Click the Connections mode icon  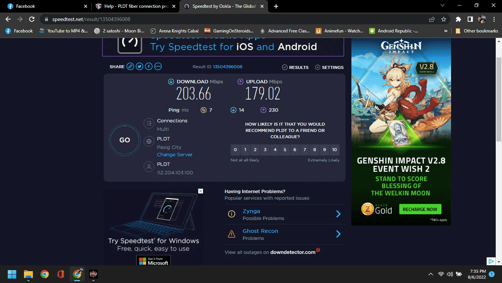149,123
